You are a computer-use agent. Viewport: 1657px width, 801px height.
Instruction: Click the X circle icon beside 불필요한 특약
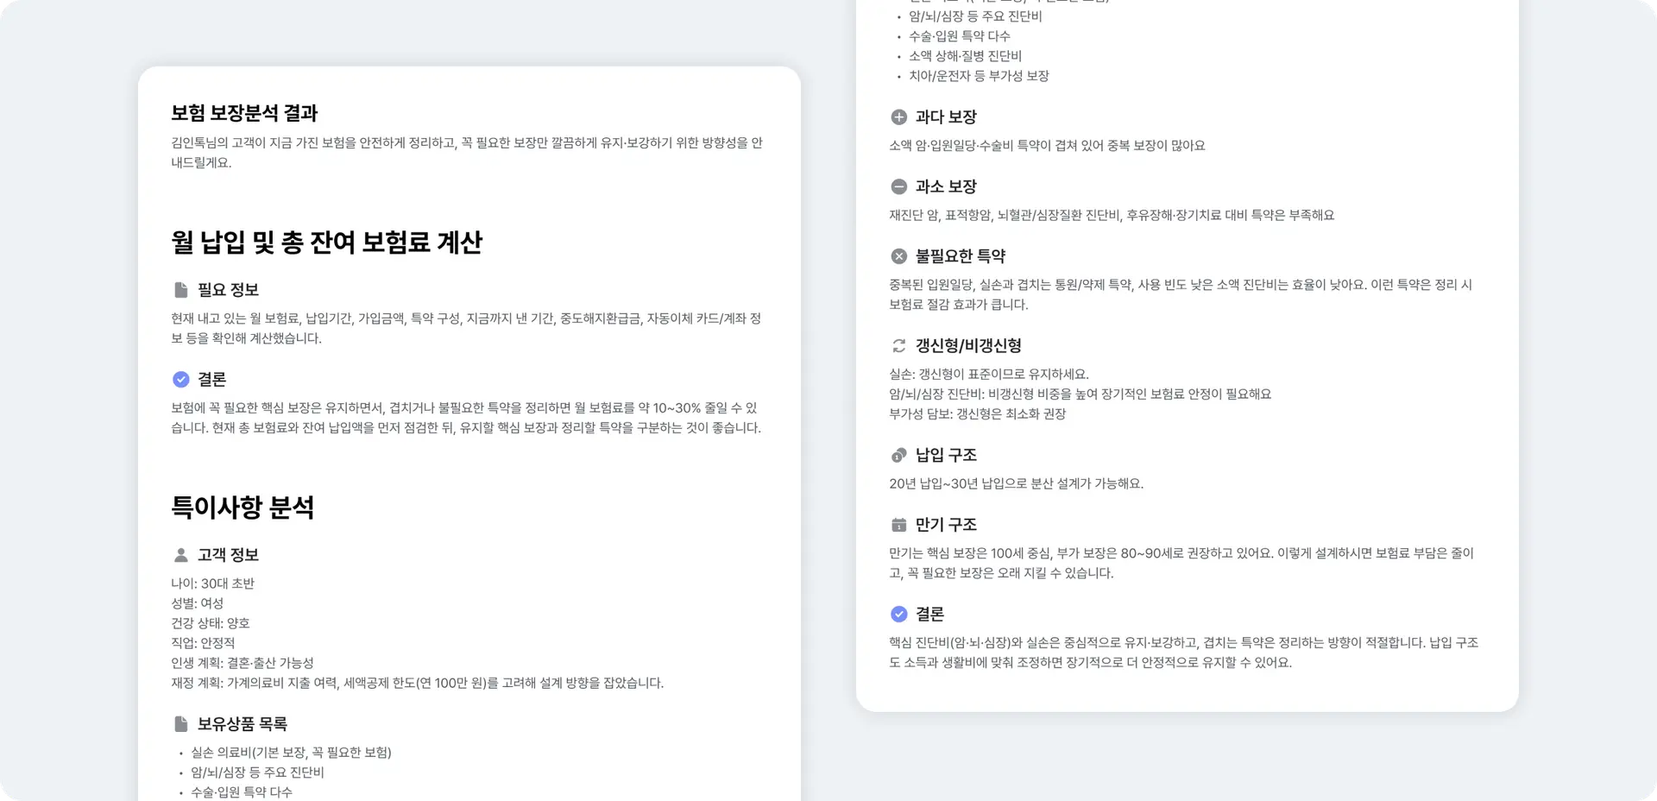pos(898,256)
